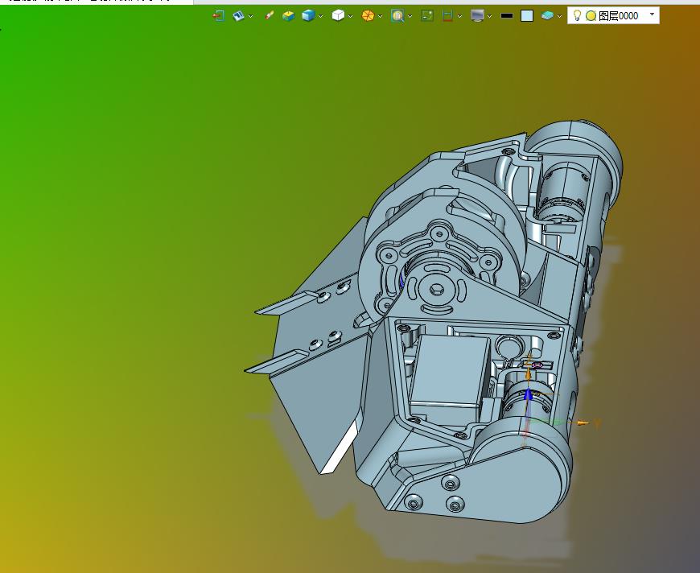Click the yellow-topped box icon
The width and height of the screenshot is (700, 573).
(x=288, y=16)
